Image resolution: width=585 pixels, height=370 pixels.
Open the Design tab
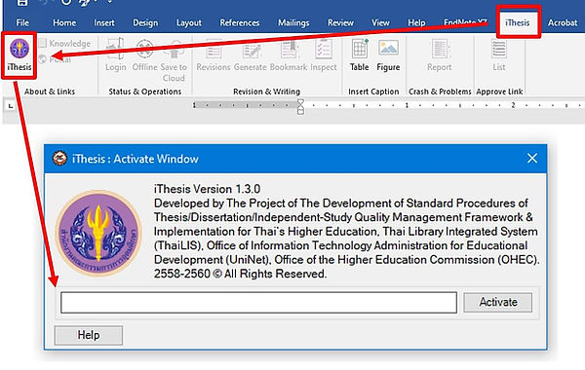tap(145, 22)
